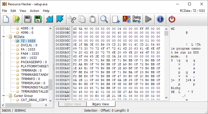Click the Cursor Group folder label
208x114 pixels.
tap(23, 96)
